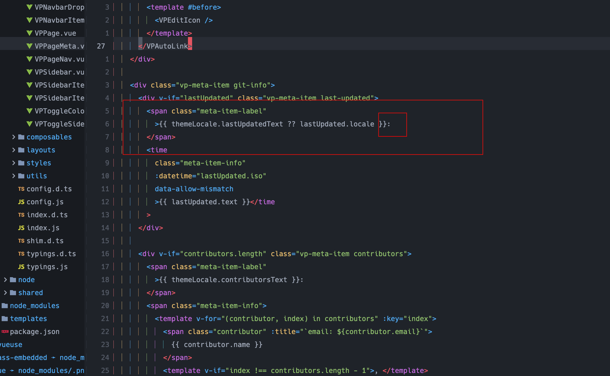Image resolution: width=610 pixels, height=376 pixels.
Task: Click the folder icon of utils
Action: (x=21, y=176)
